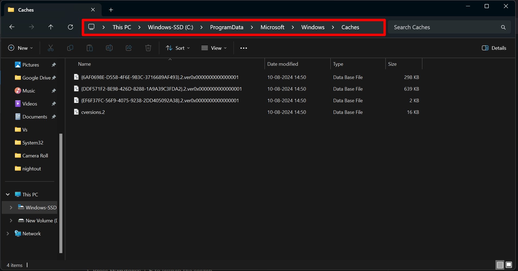Image resolution: width=518 pixels, height=271 pixels.
Task: Click the navigation pane scrollbar
Action: (x=61, y=193)
